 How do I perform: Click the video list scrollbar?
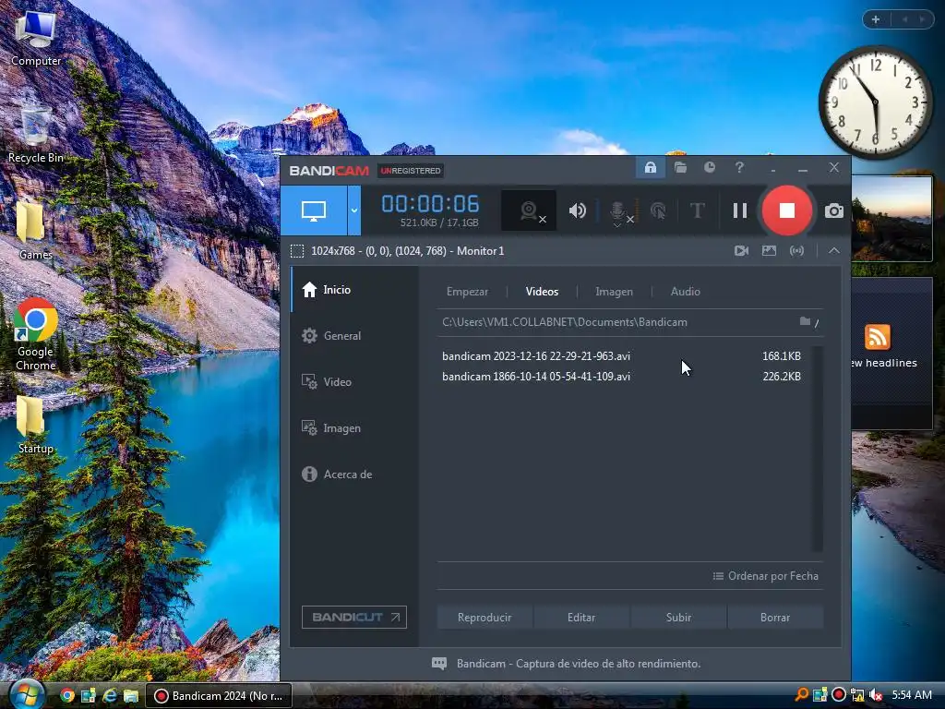pos(818,449)
